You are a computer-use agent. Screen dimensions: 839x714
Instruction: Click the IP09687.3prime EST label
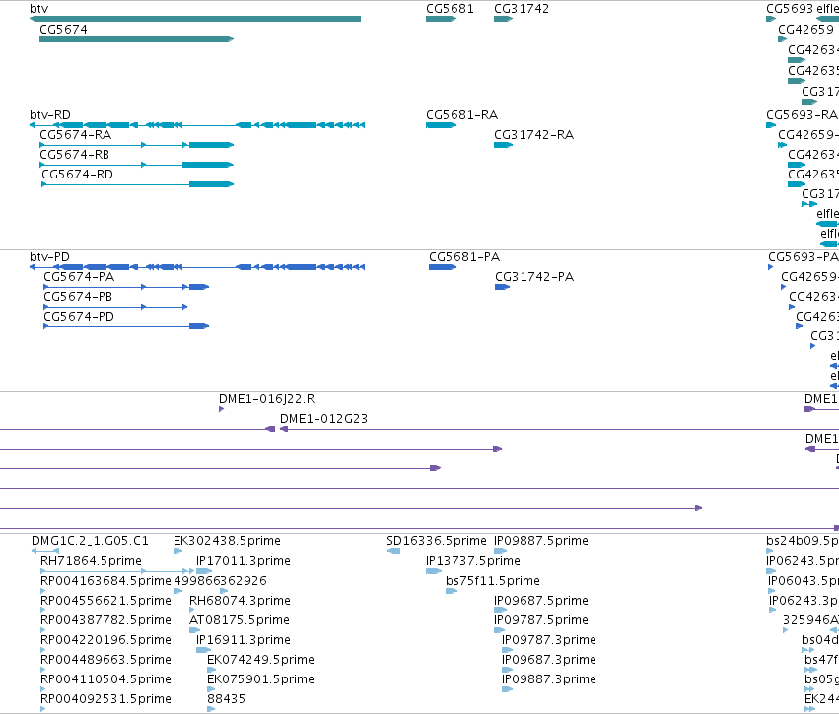click(x=549, y=660)
